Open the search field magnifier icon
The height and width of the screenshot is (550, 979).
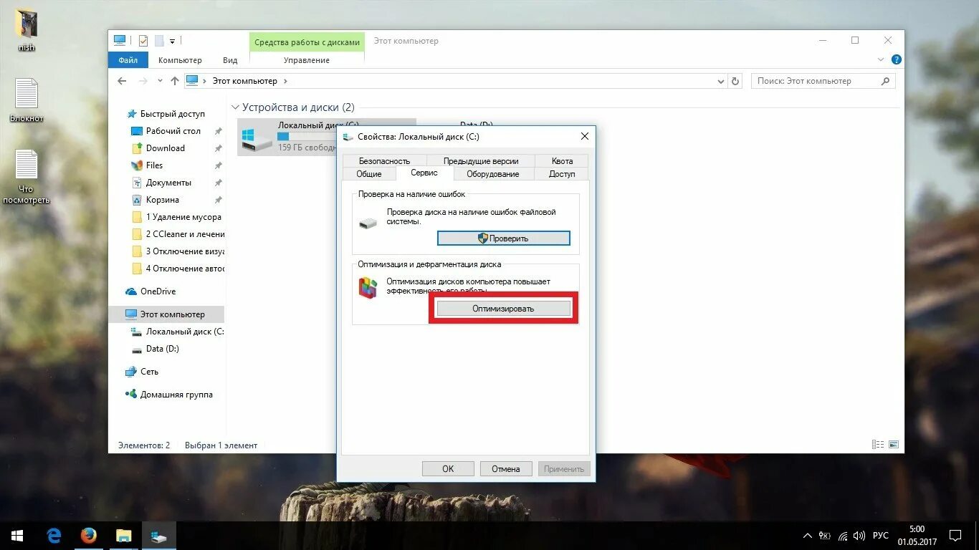tap(886, 81)
